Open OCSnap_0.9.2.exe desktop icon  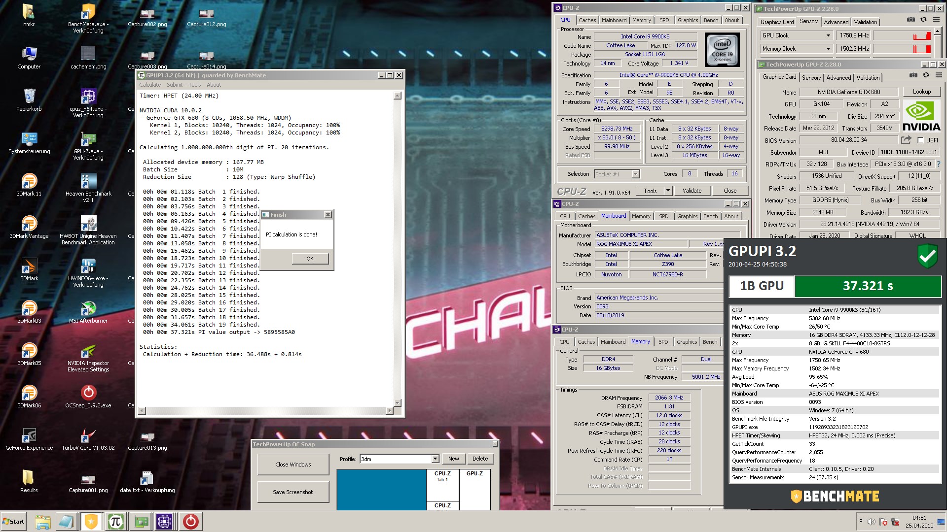point(88,397)
